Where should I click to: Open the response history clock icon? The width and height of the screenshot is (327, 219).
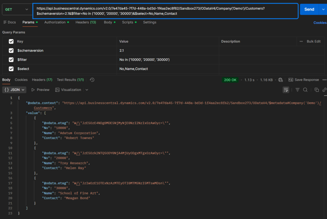92,80
